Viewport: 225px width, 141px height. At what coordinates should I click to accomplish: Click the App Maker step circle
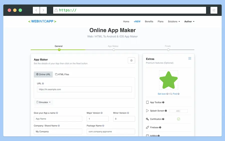pyautogui.click(x=114, y=50)
